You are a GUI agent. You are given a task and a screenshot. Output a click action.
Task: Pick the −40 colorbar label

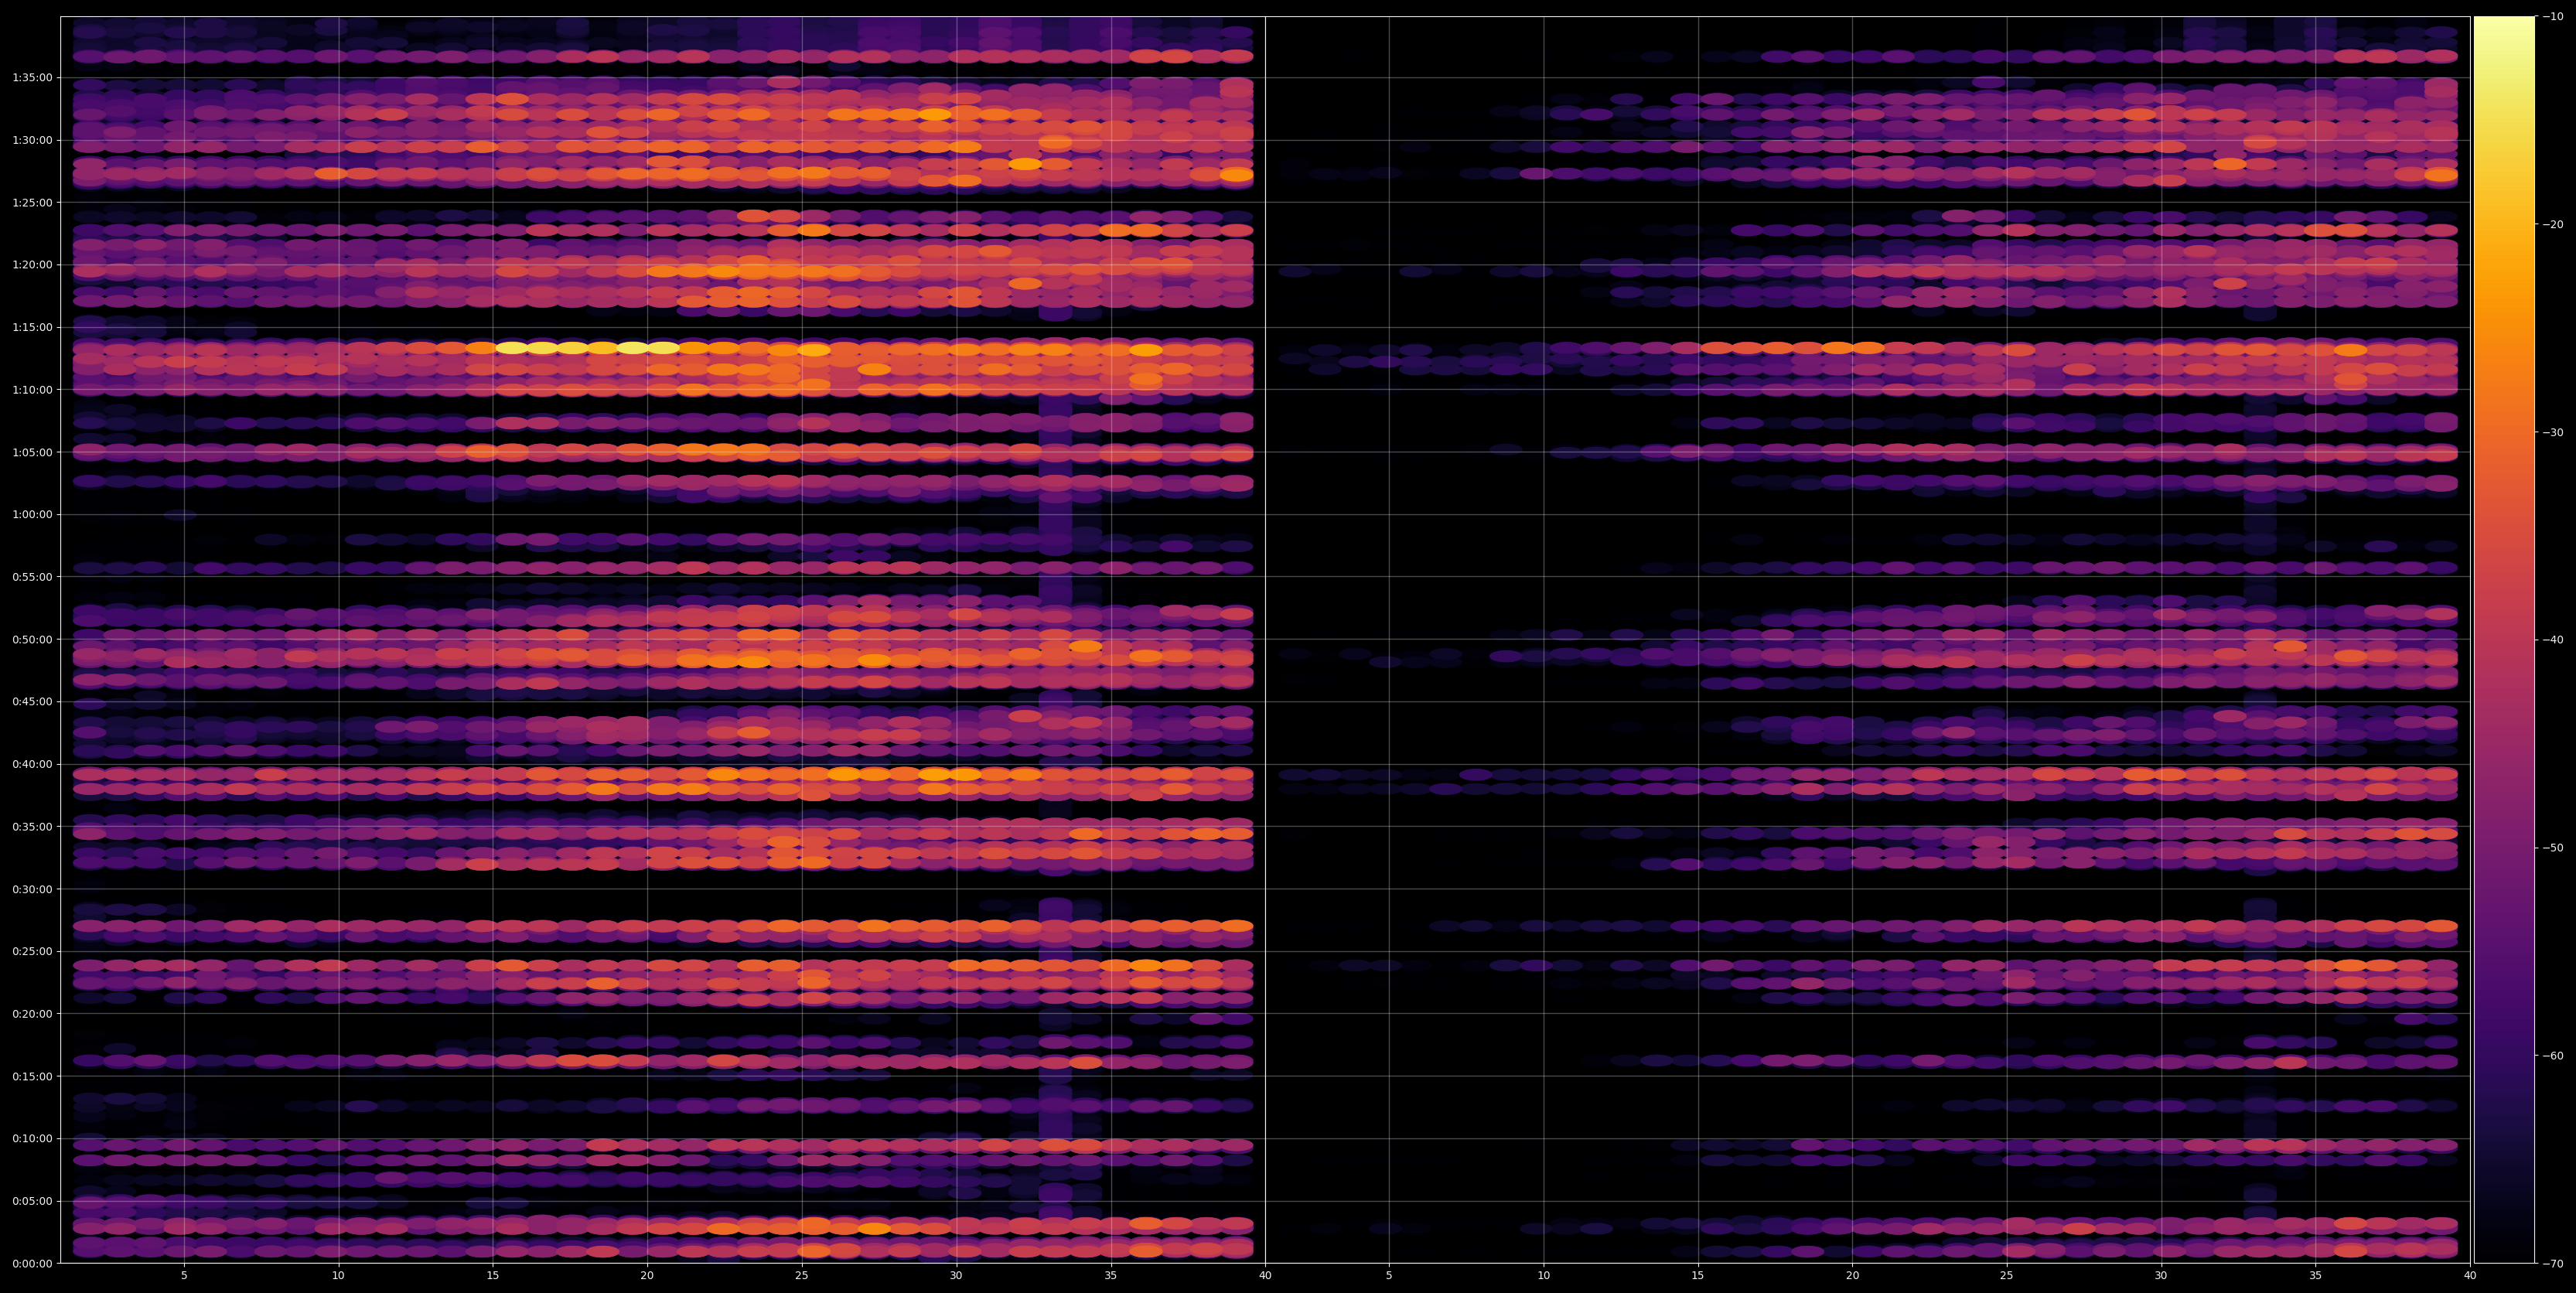[x=2553, y=640]
